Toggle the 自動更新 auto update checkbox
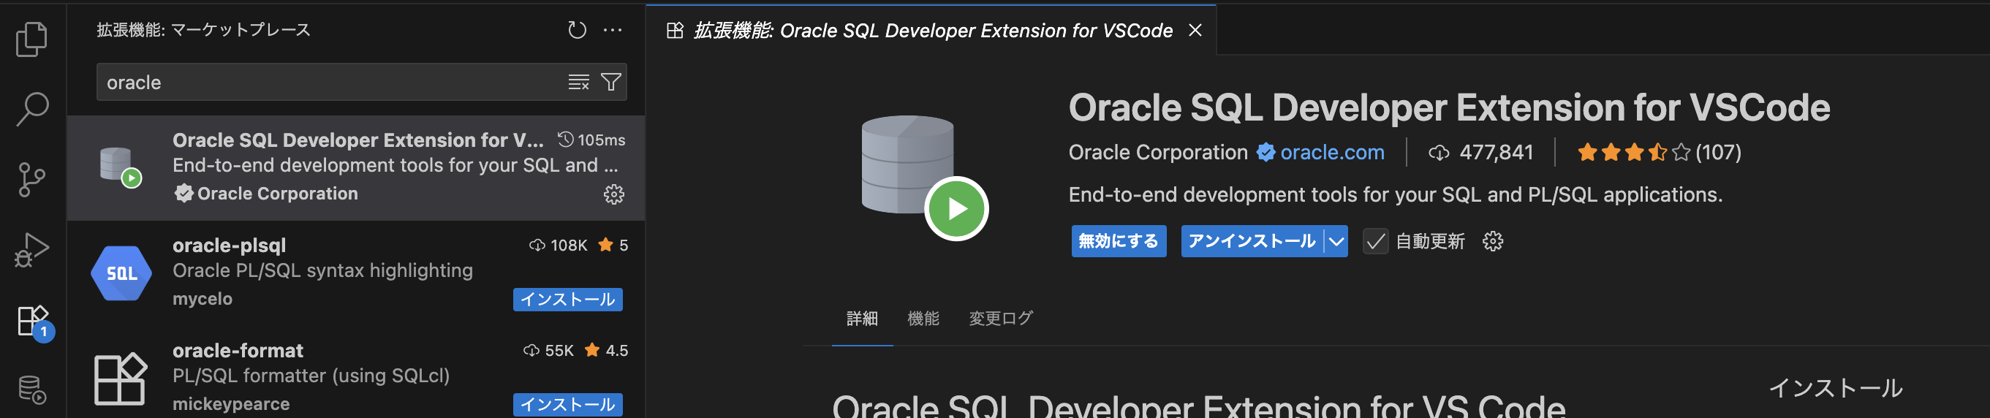The image size is (1990, 418). (1375, 241)
